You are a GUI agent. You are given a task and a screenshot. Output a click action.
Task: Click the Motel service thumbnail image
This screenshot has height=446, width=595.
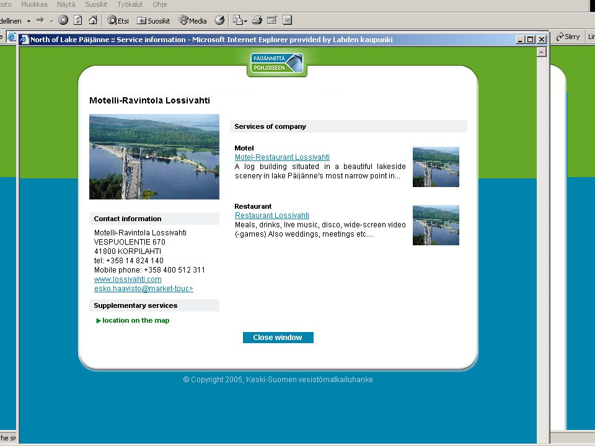(x=436, y=167)
